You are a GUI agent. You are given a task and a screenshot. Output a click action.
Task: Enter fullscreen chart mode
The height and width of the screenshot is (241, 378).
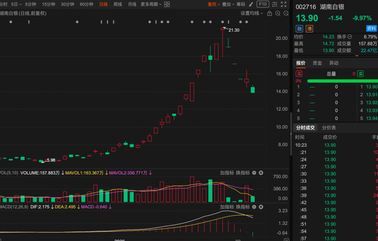coord(283,4)
